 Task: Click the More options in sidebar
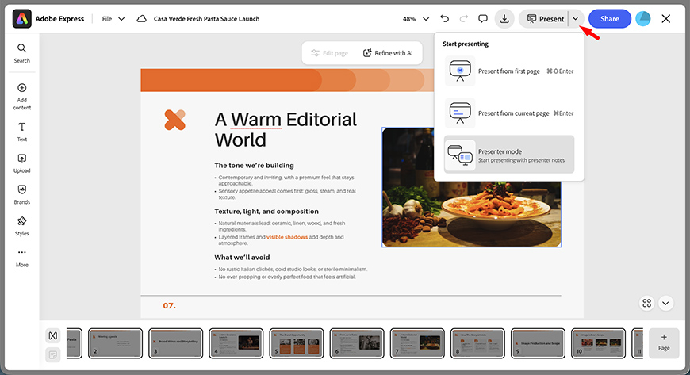(x=21, y=258)
